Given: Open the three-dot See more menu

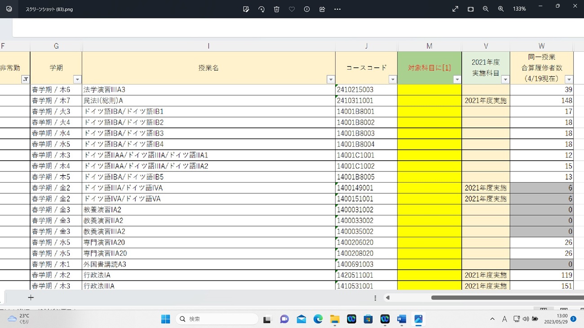Looking at the screenshot, I should (337, 9).
